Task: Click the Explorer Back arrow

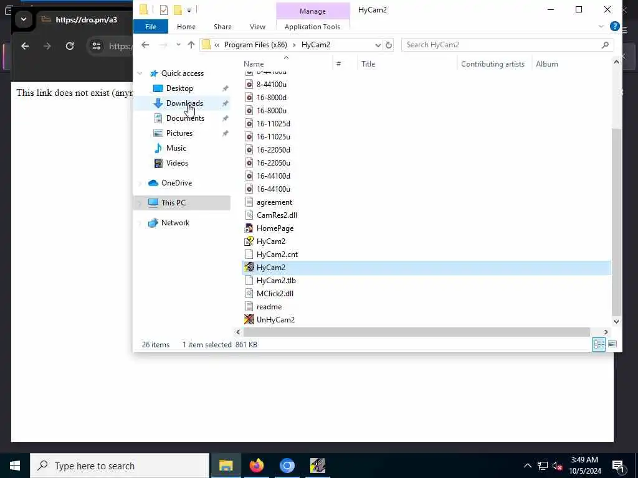Action: click(145, 45)
